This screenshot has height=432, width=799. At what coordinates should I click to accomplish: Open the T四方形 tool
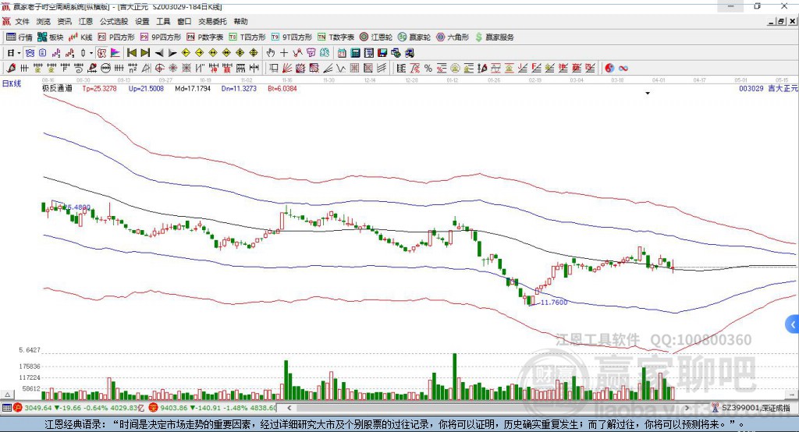[247, 37]
